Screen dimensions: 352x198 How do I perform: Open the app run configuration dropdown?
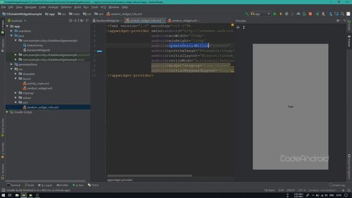(x=260, y=14)
